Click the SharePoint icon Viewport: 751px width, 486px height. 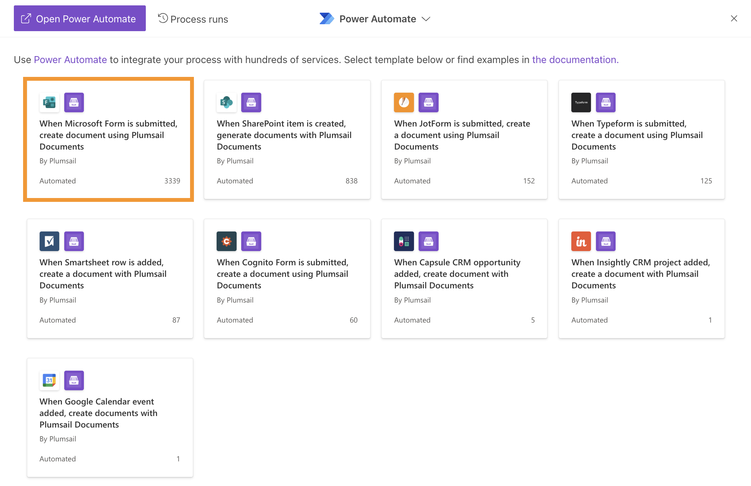(227, 102)
